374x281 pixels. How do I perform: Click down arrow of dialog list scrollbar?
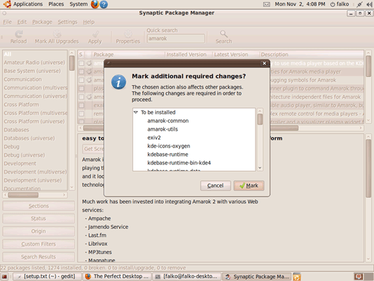(260, 168)
